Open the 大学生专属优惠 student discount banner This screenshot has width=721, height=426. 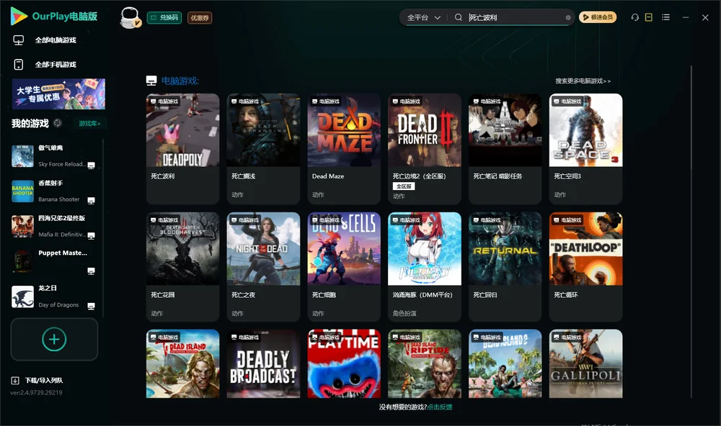tap(59, 94)
